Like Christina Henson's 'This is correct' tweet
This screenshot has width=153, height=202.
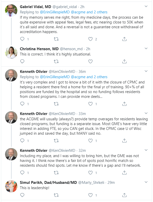click(90, 61)
